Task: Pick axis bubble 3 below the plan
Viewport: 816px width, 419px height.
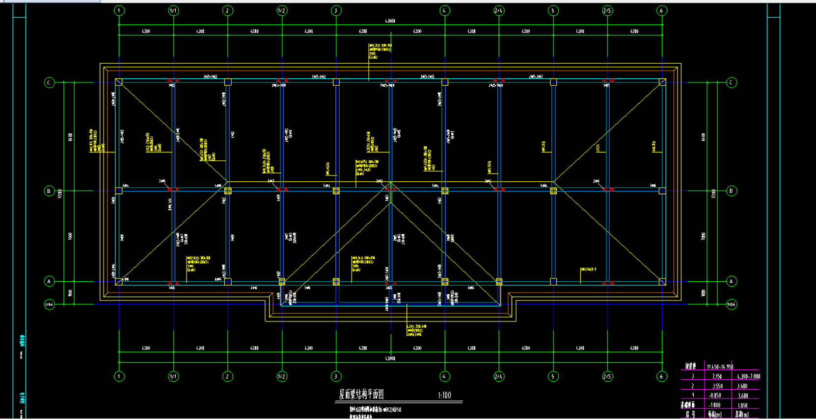Action: tap(336, 376)
